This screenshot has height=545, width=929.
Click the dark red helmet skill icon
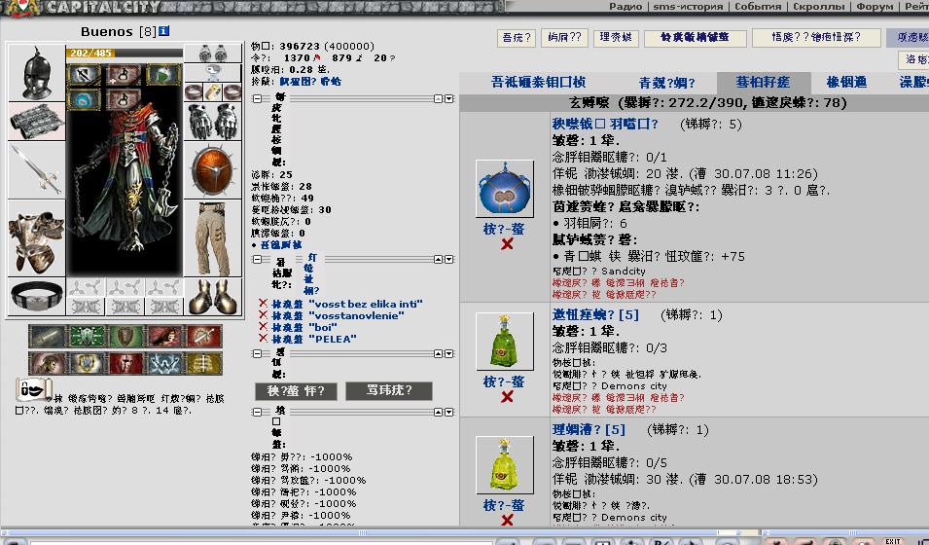pos(125,363)
